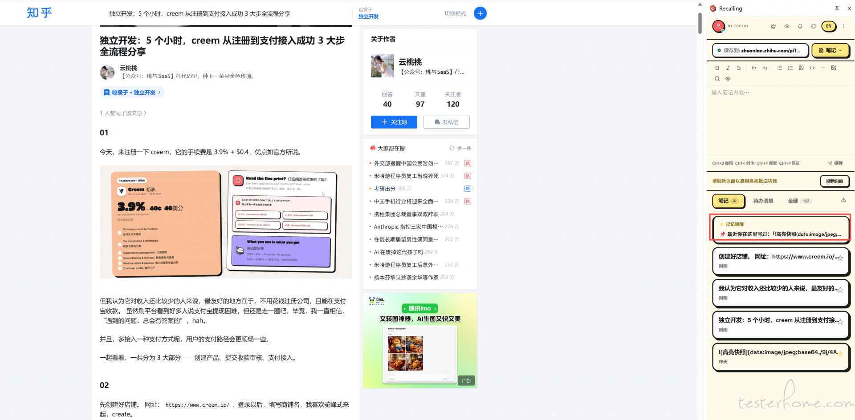Open the three-dot more menu in Recalling
855x420 pixels.
843,26
